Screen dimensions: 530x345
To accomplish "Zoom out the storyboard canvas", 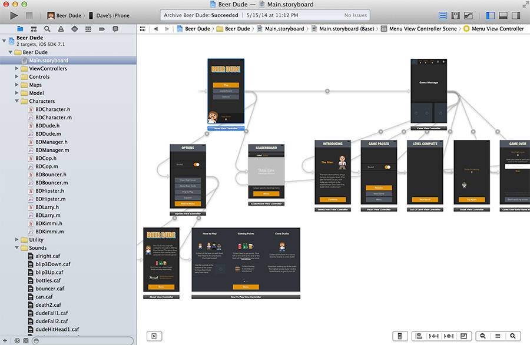I will (483, 336).
